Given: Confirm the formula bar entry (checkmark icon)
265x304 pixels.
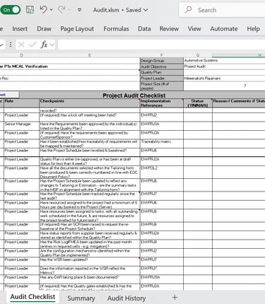Looking at the screenshot, I should [33, 45].
